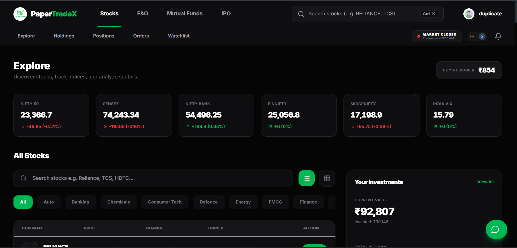Switch to dark theme moon icon

(x=482, y=36)
